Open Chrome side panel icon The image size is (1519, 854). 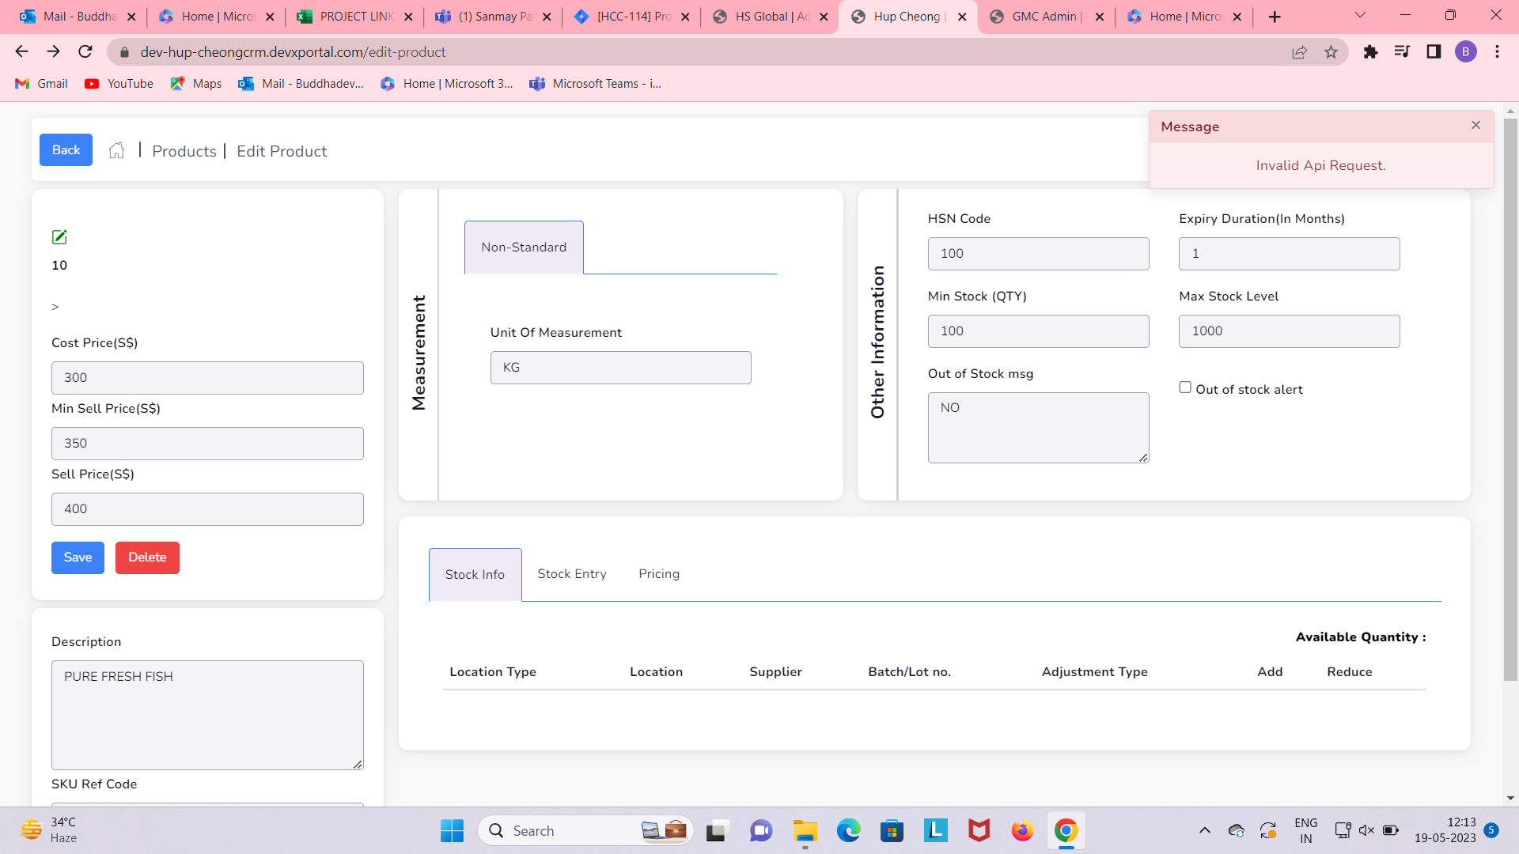click(x=1434, y=52)
